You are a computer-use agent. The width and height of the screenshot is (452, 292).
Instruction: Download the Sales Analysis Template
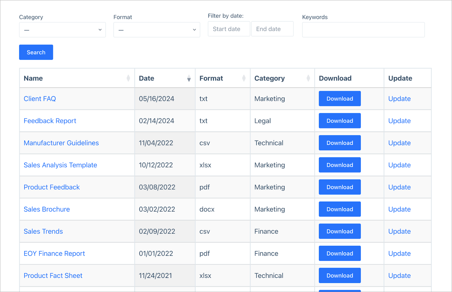(340, 165)
